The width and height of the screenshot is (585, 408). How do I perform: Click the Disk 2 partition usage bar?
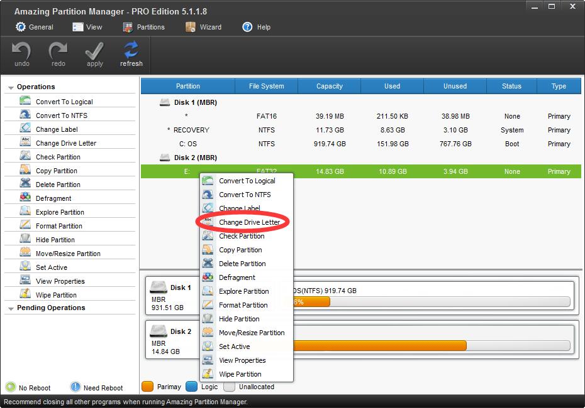point(432,345)
